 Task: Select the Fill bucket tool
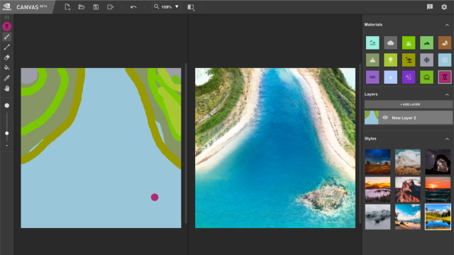[7, 68]
